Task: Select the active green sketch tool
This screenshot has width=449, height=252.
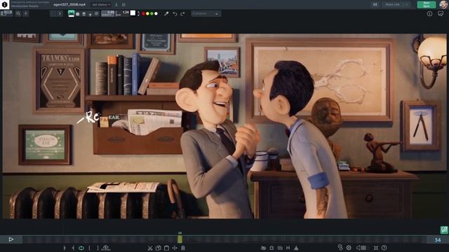Action: click(x=71, y=13)
